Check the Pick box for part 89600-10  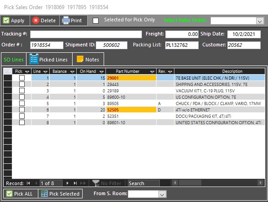pos(22,97)
